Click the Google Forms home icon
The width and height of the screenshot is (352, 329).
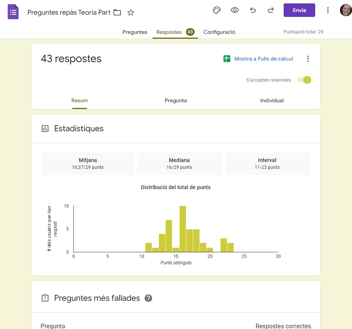click(13, 12)
